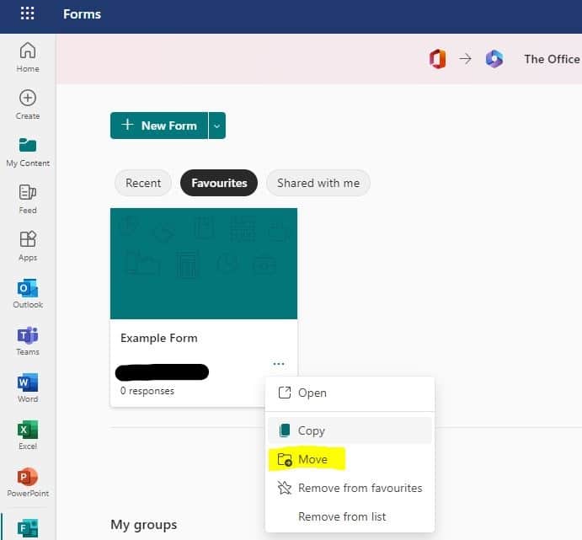Expand the New Form dropdown arrow
Screen dimensions: 582x540
(217, 126)
